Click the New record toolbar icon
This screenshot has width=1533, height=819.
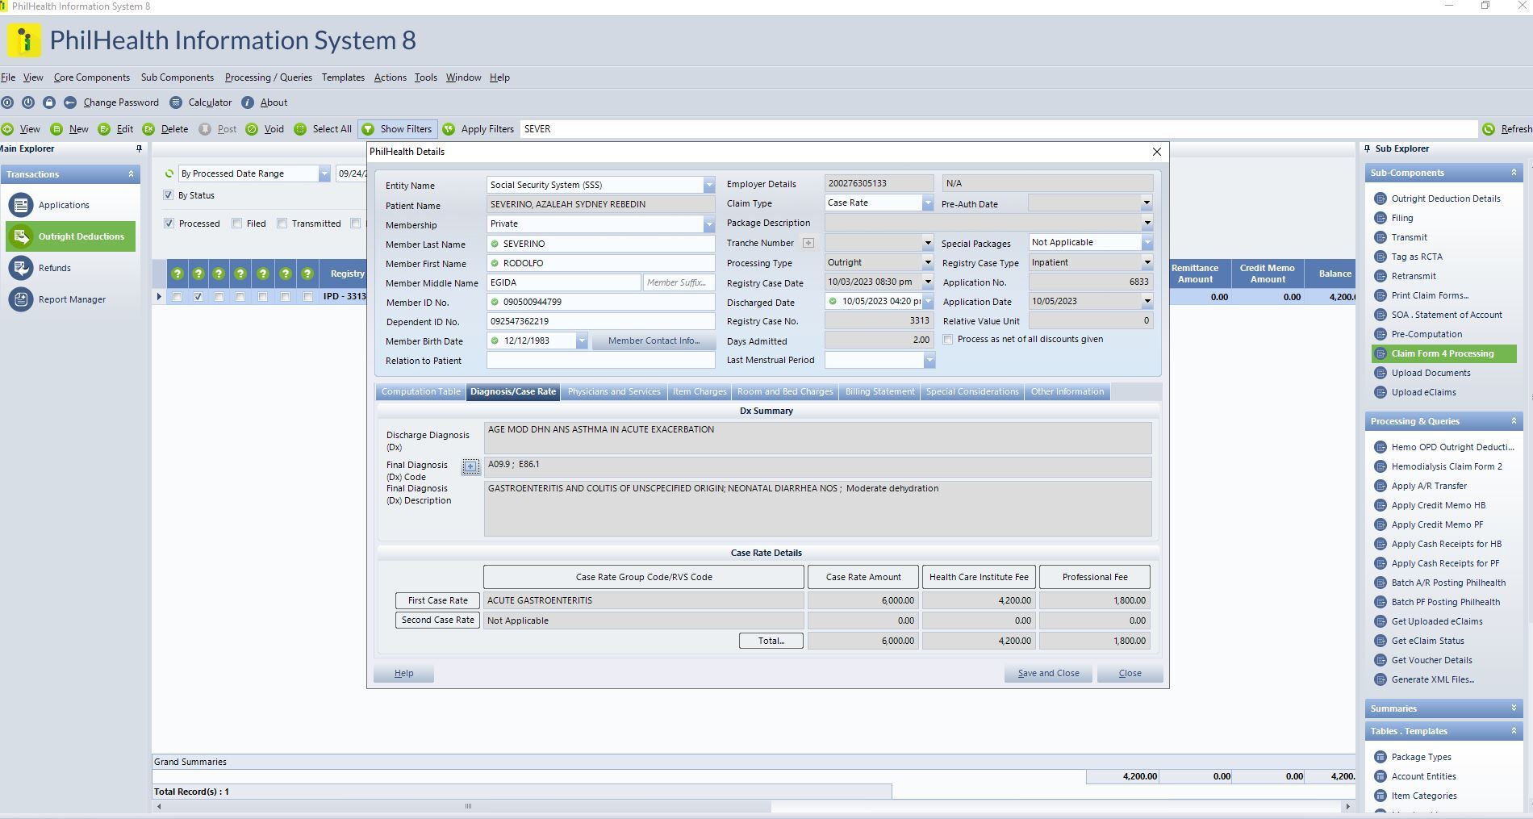(56, 129)
